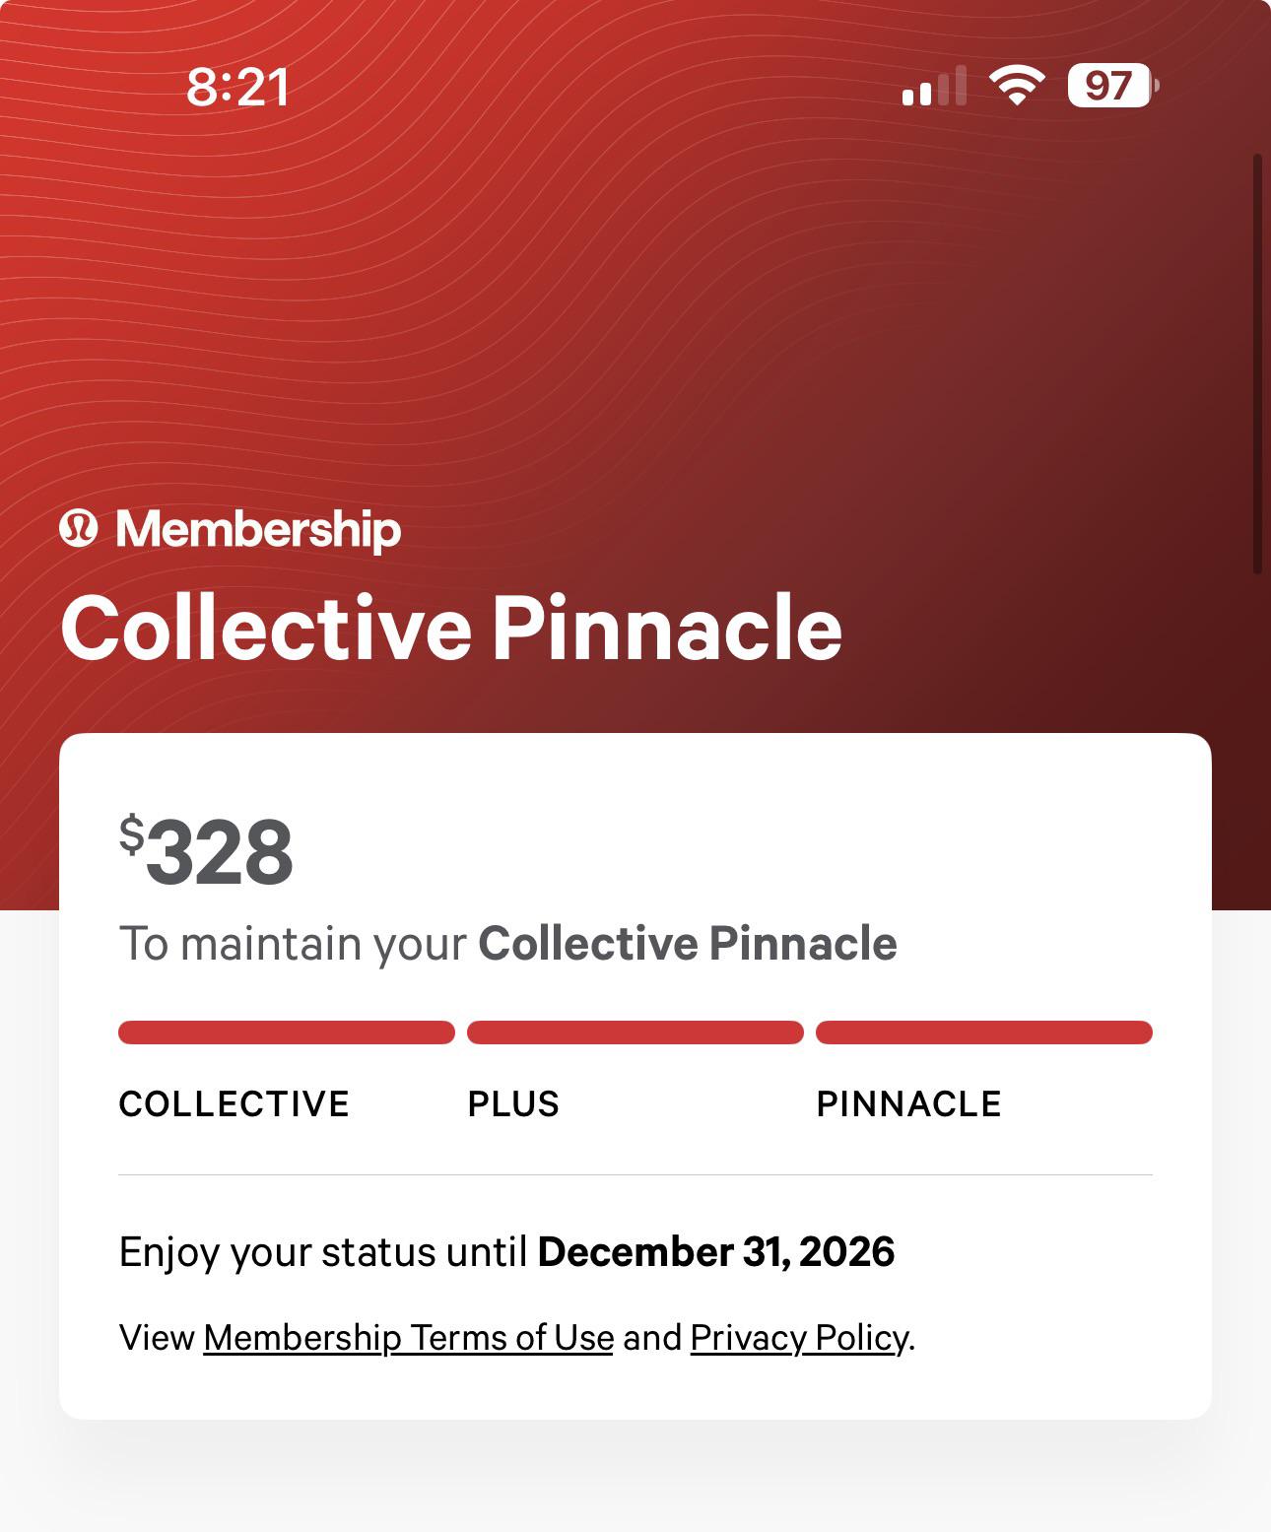Tap the Wi-Fi status icon
The image size is (1271, 1532).
point(1017,86)
